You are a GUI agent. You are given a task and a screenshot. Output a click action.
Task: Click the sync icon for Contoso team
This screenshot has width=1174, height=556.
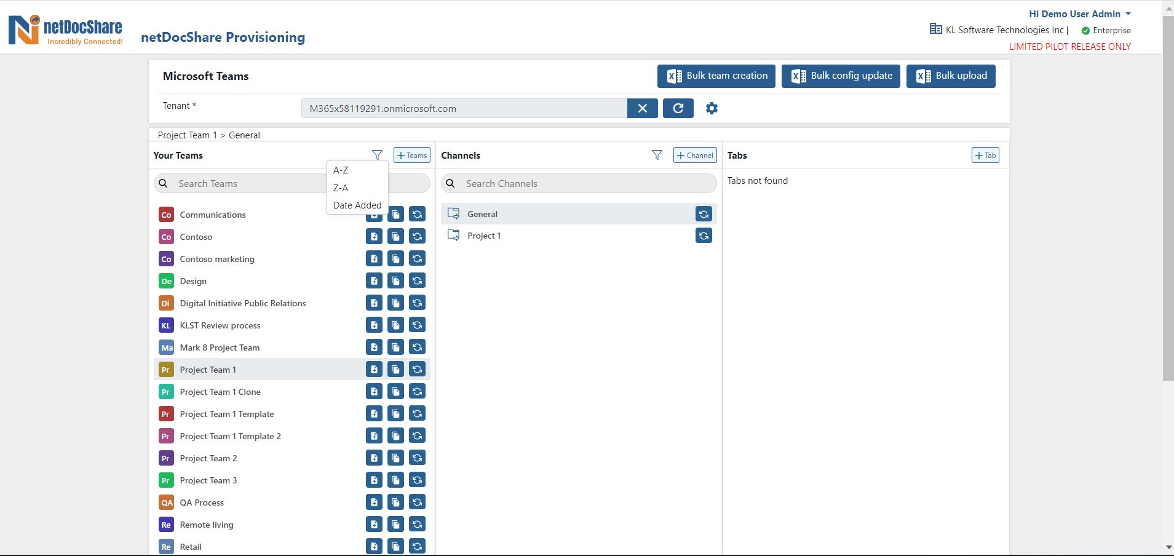(x=417, y=236)
